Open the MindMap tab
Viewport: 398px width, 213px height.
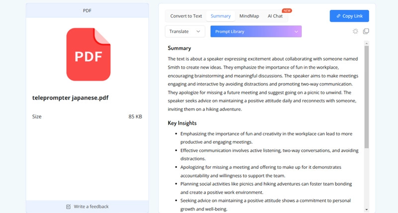(x=249, y=16)
